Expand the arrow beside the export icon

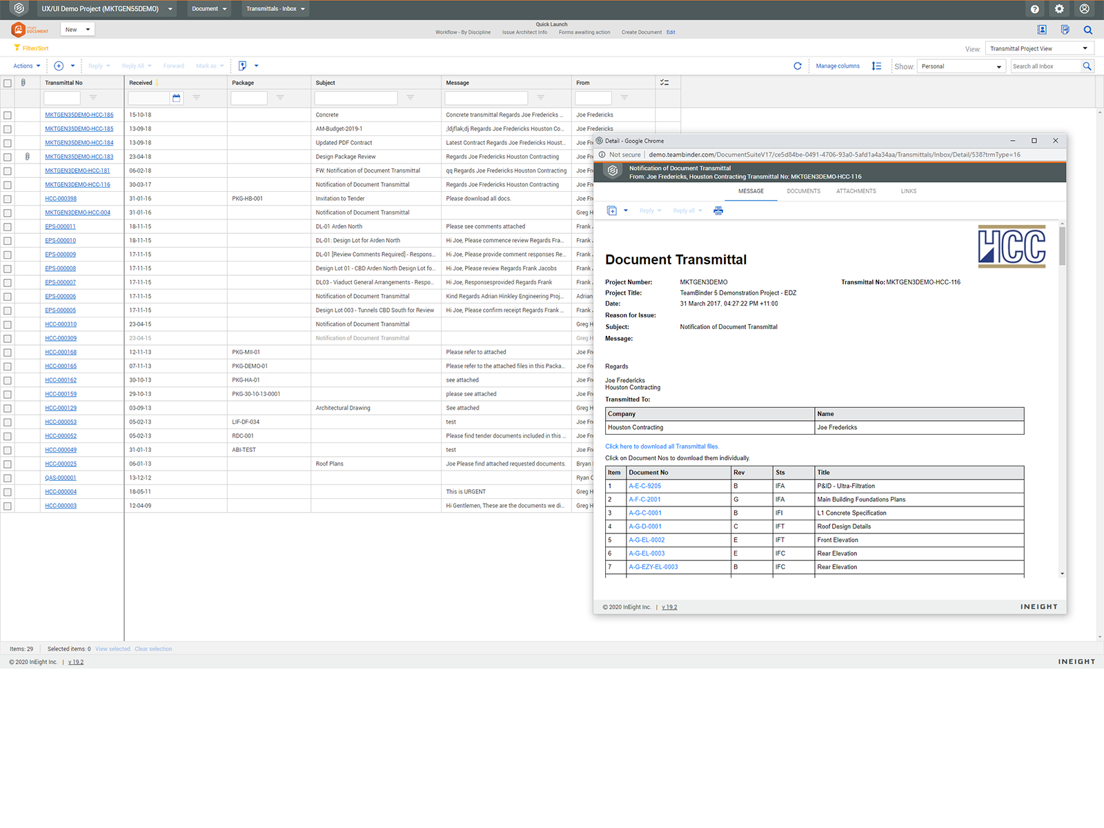click(x=256, y=66)
